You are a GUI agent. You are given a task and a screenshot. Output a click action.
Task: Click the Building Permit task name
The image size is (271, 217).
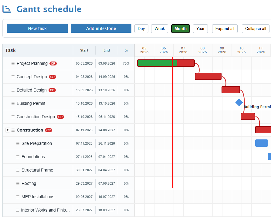[31, 103]
